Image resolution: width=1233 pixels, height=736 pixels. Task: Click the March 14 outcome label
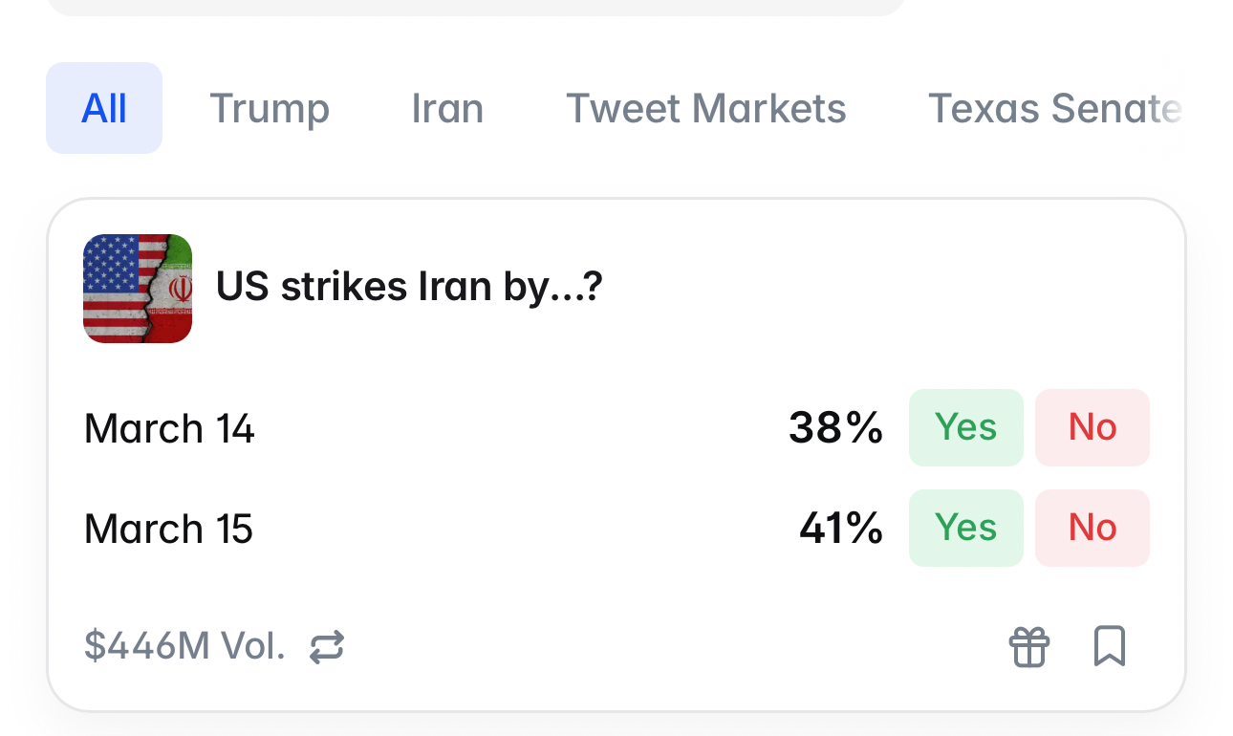coord(169,428)
